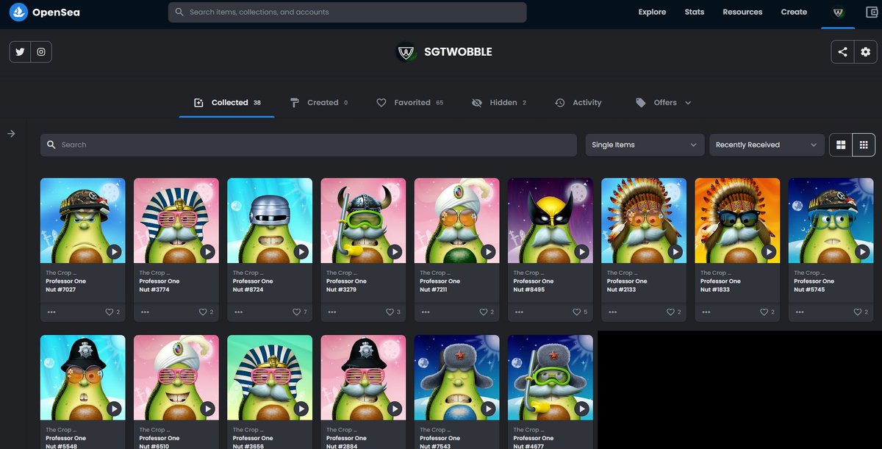Screen dimensions: 882x449
Task: Open the Nut #7027 thumbnail
Action: (x=82, y=220)
